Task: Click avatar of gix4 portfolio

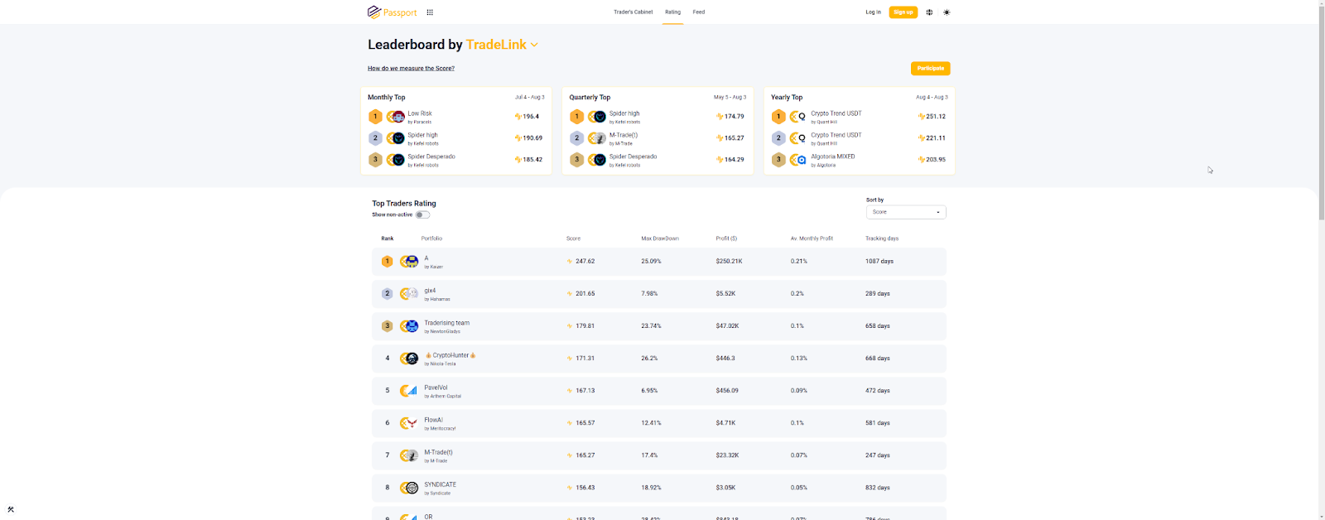Action: pyautogui.click(x=412, y=294)
